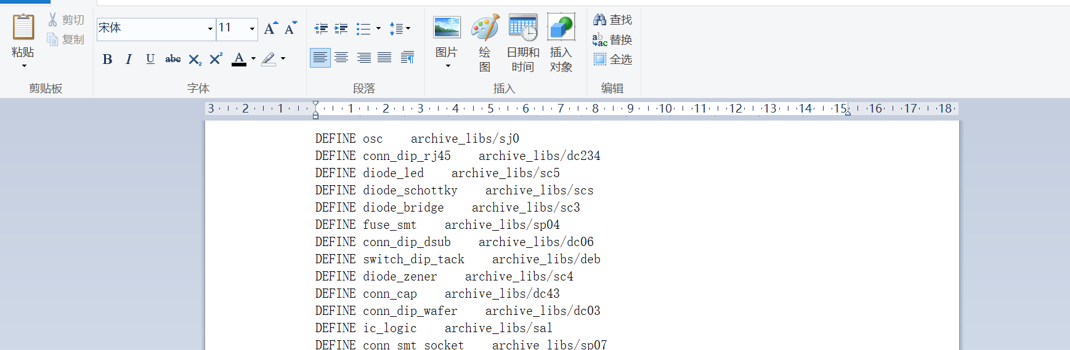Increase font size with grow font icon
The height and width of the screenshot is (350, 1070).
270,28
